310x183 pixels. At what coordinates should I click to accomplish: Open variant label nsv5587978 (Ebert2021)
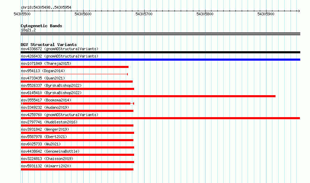44,137
